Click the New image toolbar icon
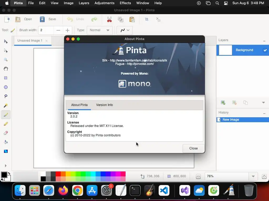 tap(7, 19)
